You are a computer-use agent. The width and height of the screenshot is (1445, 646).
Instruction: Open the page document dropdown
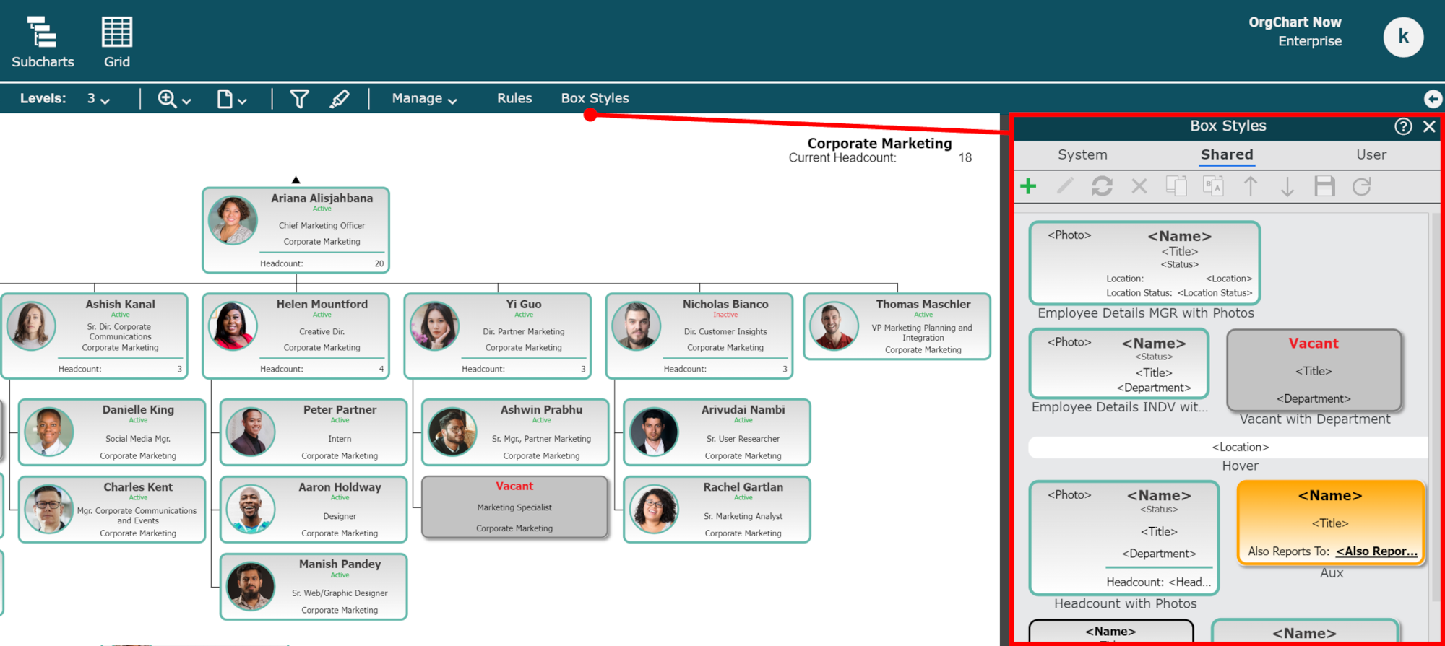click(231, 99)
